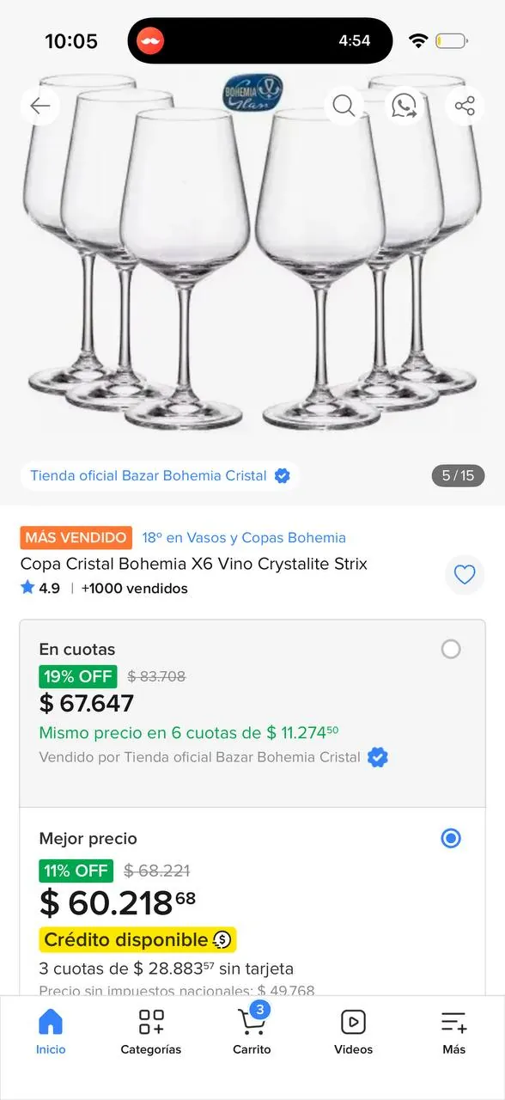Select the Mejor precio radio option
This screenshot has width=505, height=1100.
click(451, 838)
